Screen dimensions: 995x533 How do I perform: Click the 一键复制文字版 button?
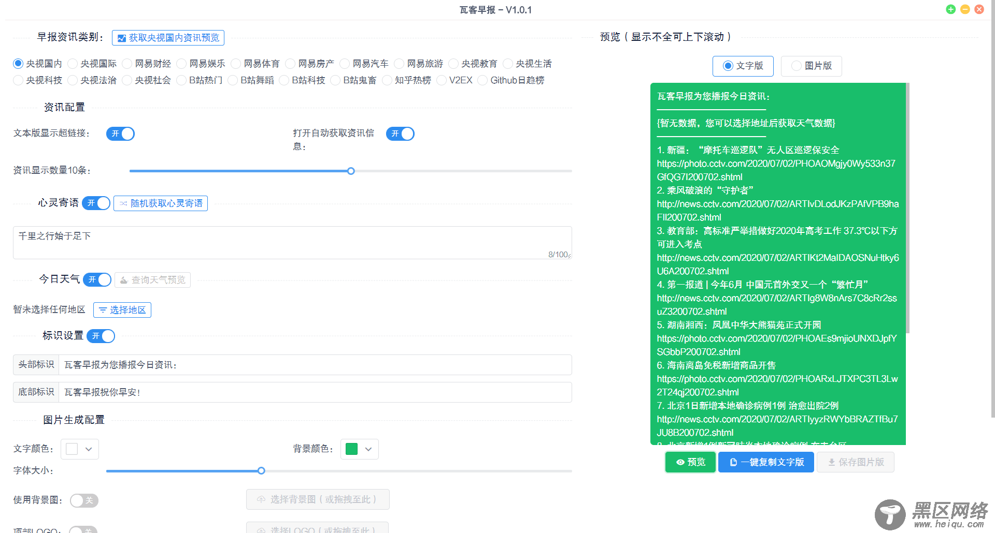tap(766, 462)
